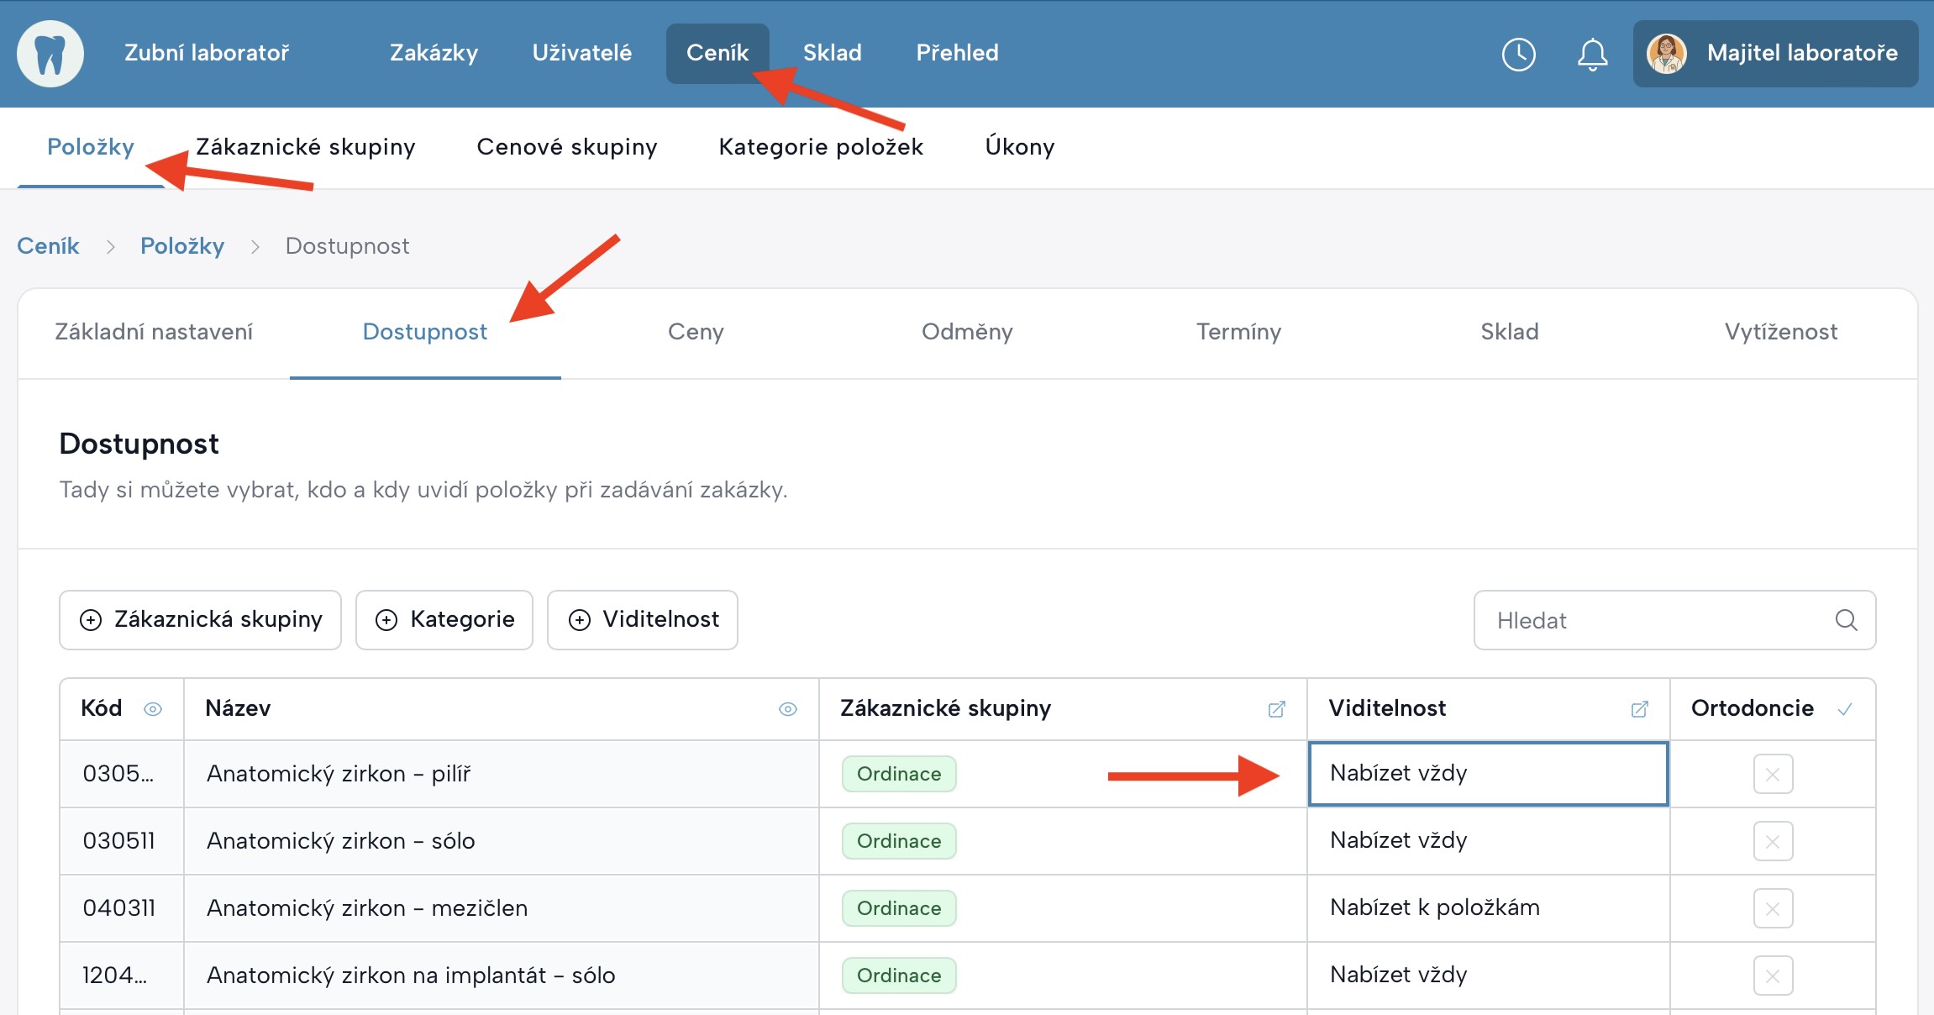Toggle Ortodoncie checkbox for Anatomický zirkon – sólo
The width and height of the screenshot is (1934, 1015).
coord(1773,841)
